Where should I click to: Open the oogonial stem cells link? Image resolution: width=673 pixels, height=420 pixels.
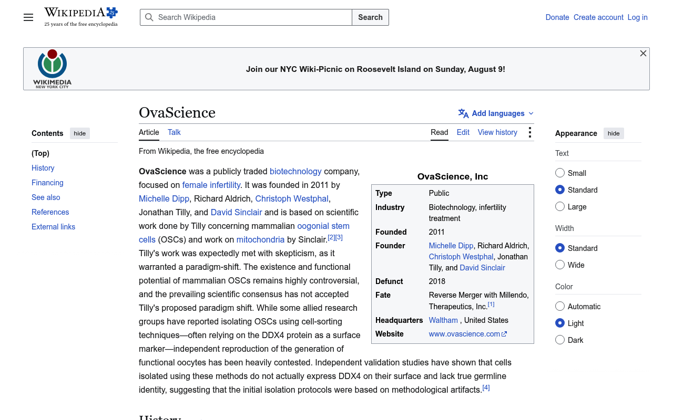(323, 226)
